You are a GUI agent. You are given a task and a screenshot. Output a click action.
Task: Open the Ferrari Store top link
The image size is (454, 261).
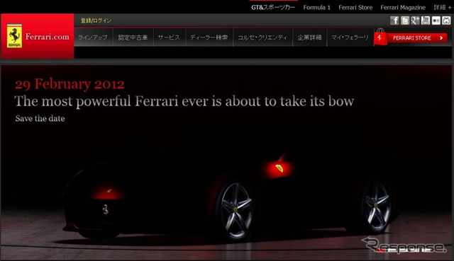click(x=355, y=8)
